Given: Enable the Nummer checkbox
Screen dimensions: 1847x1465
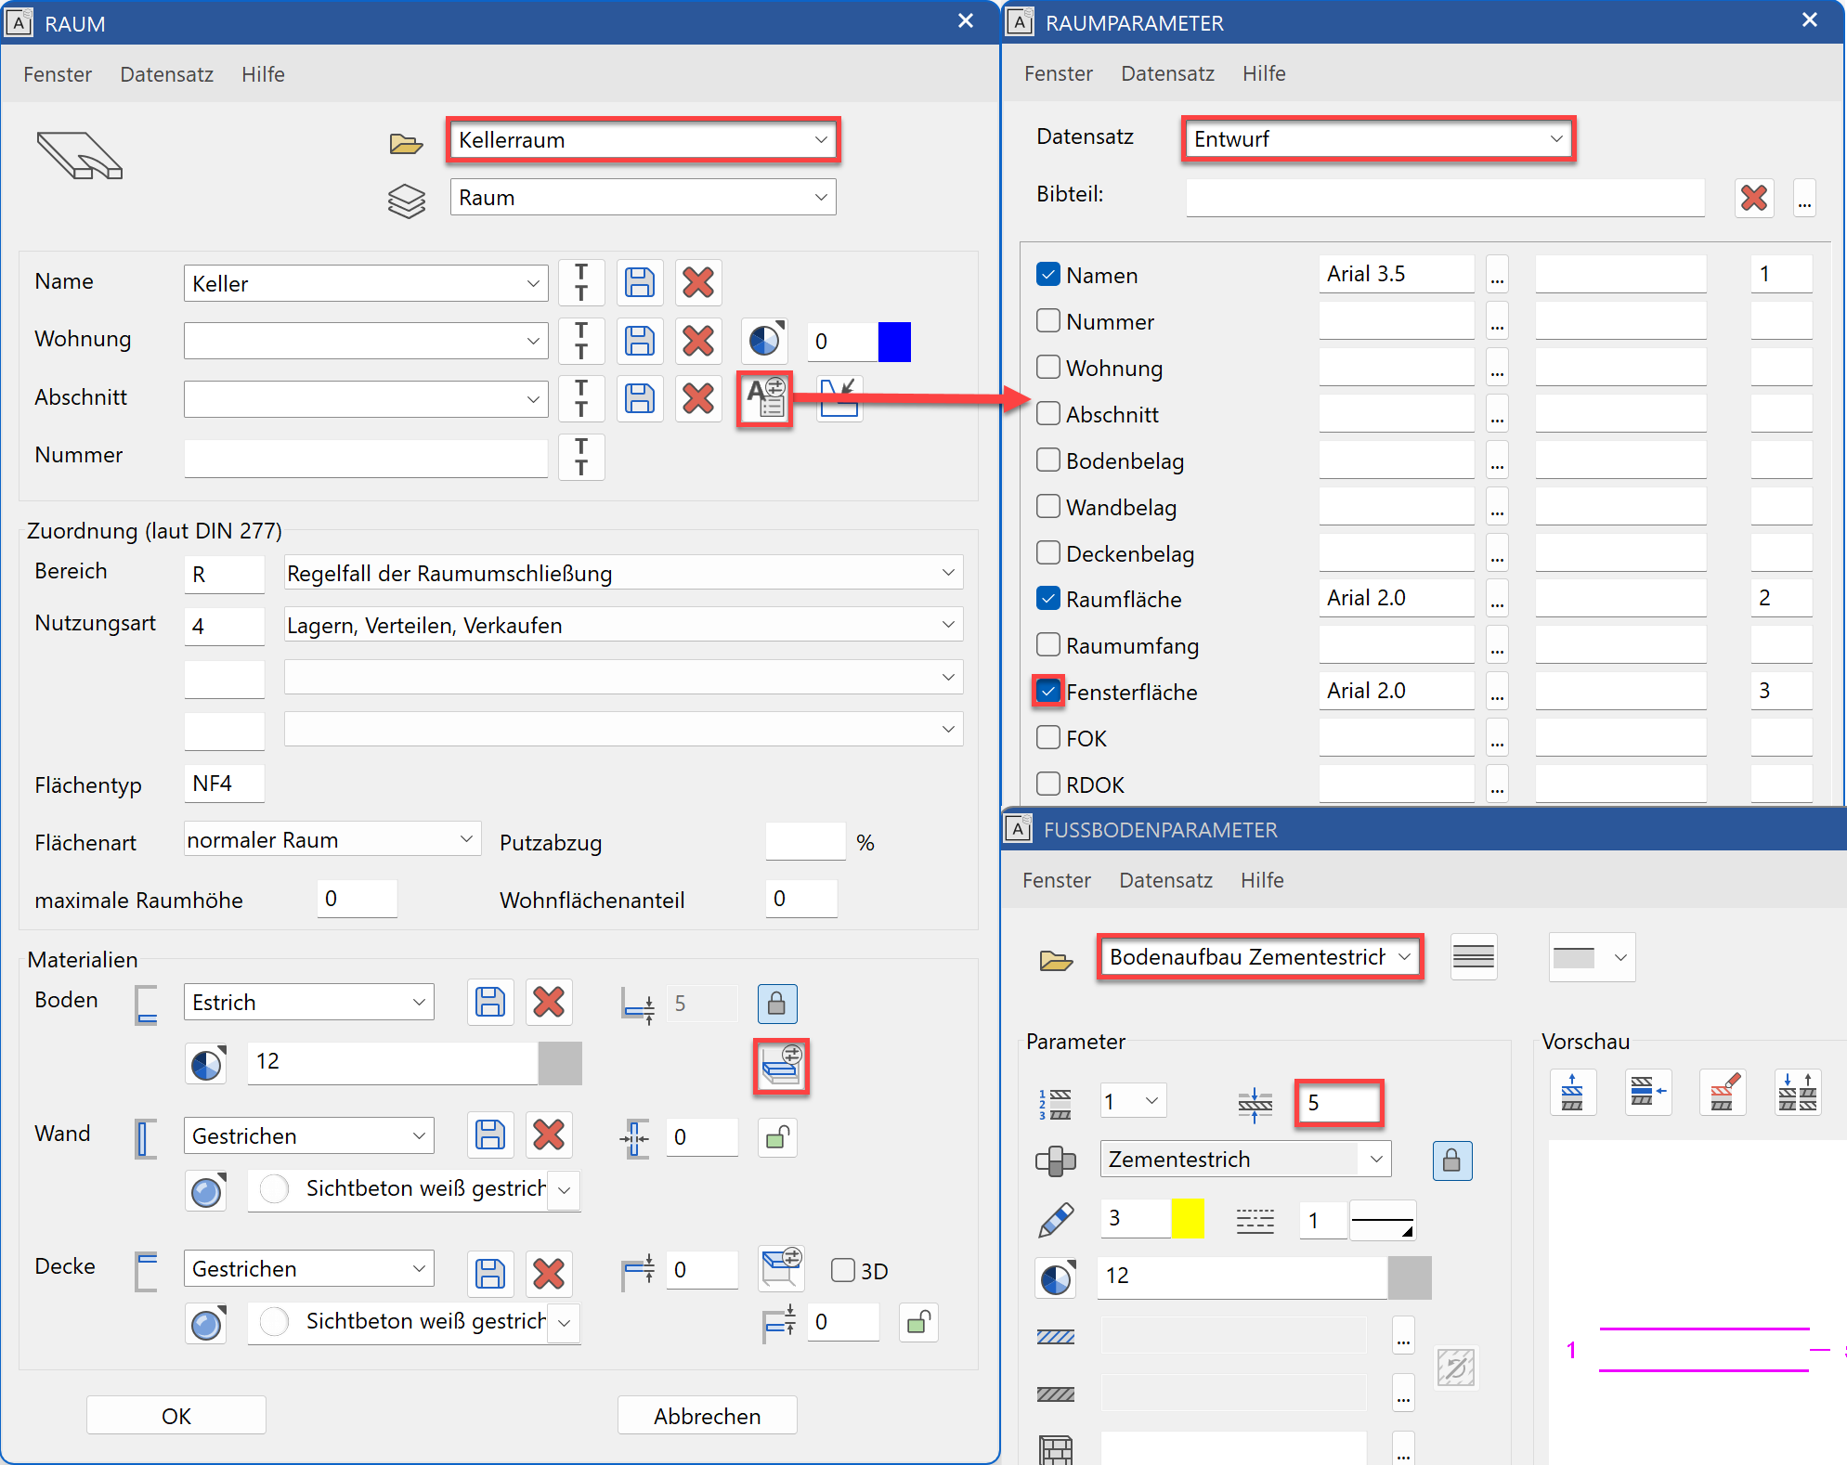Looking at the screenshot, I should (1048, 321).
